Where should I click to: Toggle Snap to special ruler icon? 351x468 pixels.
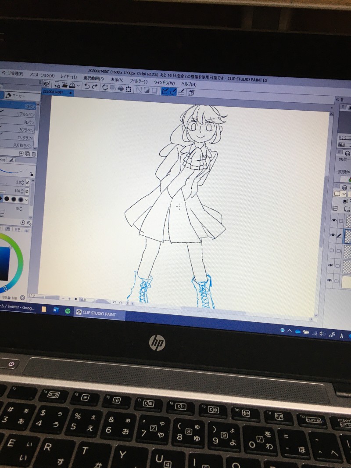click(173, 92)
